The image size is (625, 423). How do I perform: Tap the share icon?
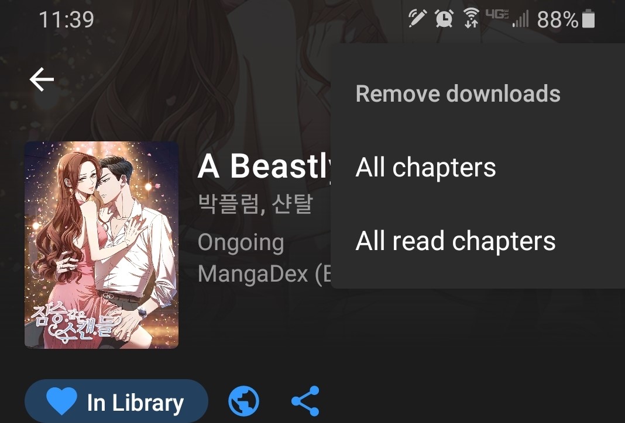pyautogui.click(x=305, y=401)
